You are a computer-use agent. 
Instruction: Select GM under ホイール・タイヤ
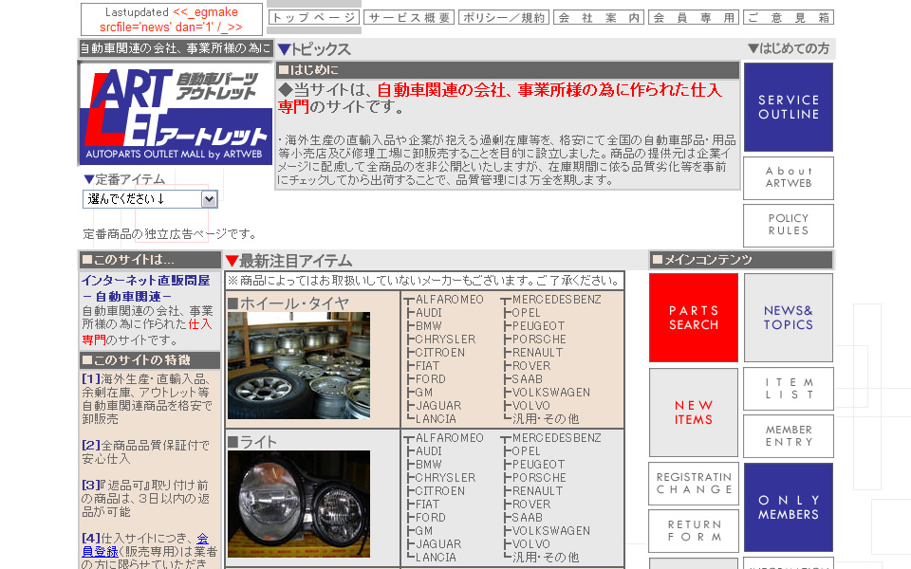tap(423, 393)
